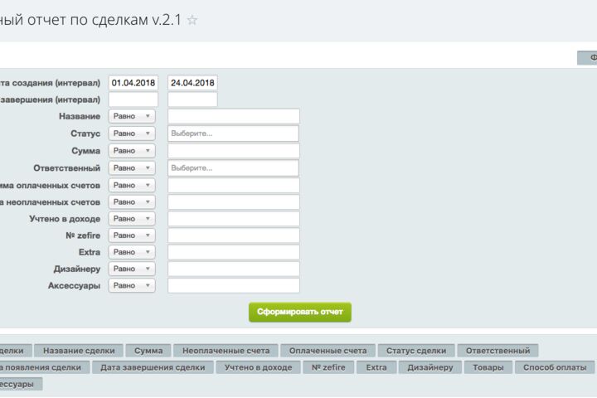The image size is (597, 398).
Task: Click the Оплаченные счета column button
Action: click(328, 351)
